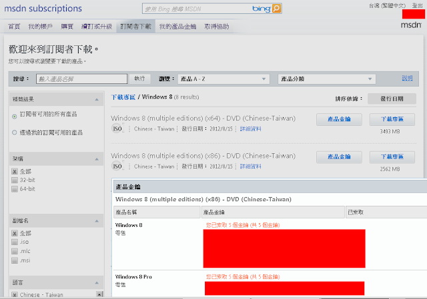Viewport: 427px width, 299px height.
Task: Click the Bing MSDN search field
Action: tap(197, 9)
